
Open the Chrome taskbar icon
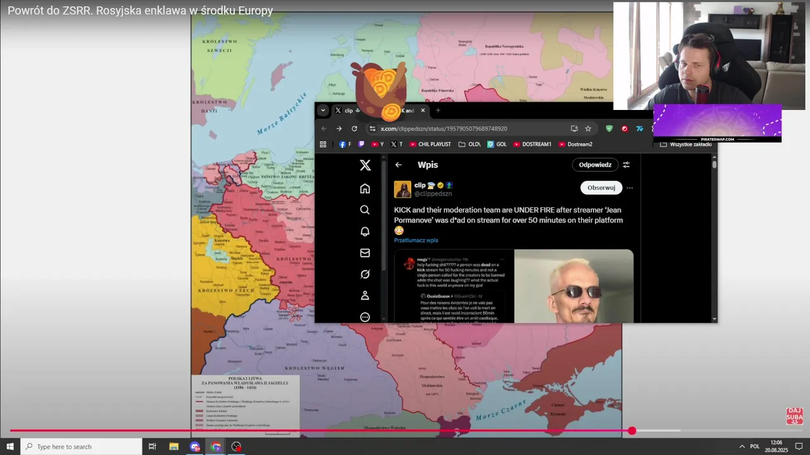point(216,446)
